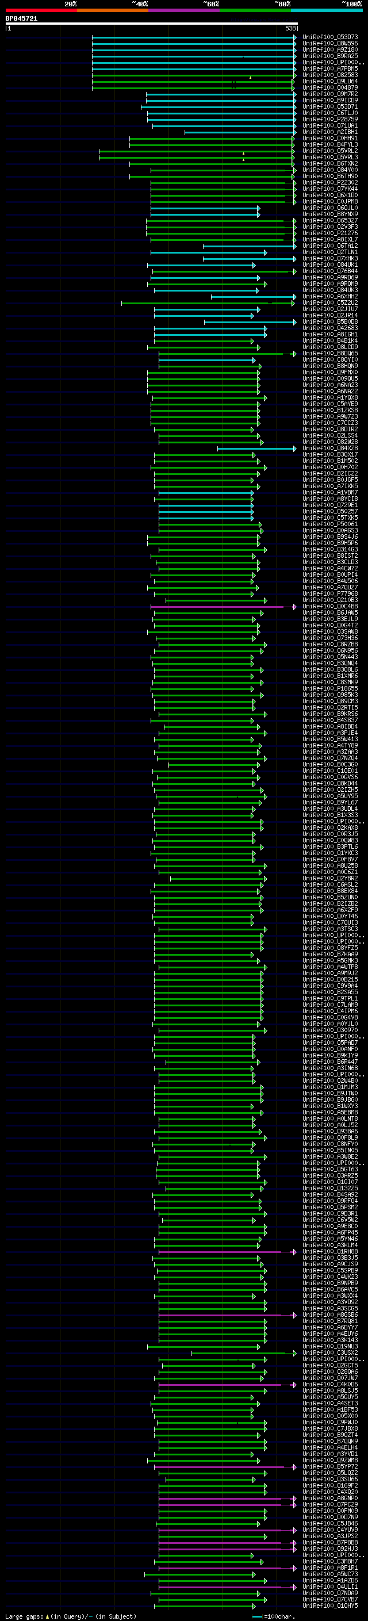
Task: Click the UniRef100_Q0C488 label
Action: click(x=329, y=606)
